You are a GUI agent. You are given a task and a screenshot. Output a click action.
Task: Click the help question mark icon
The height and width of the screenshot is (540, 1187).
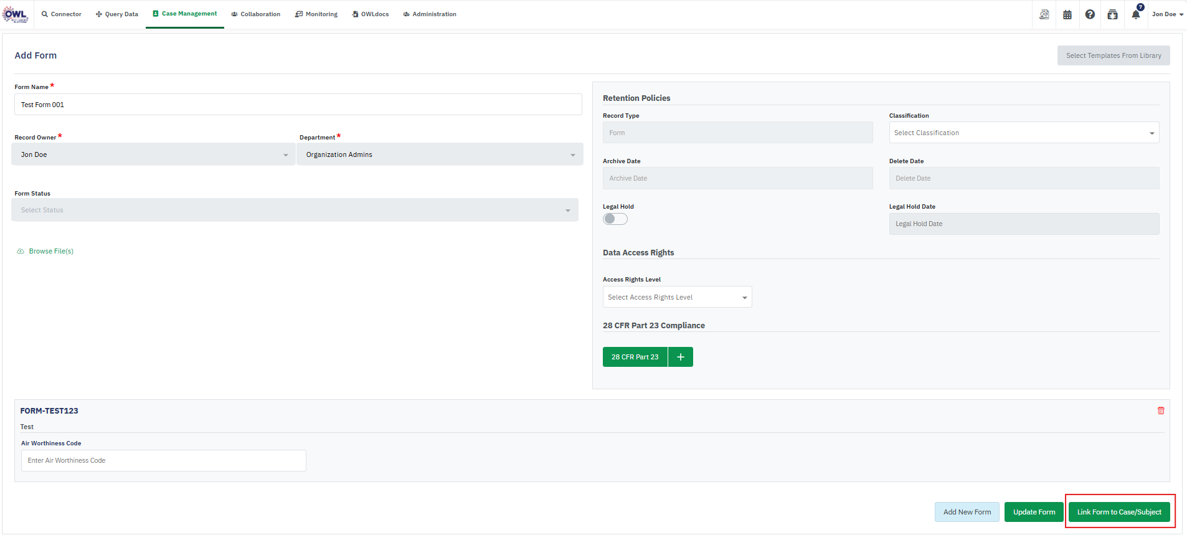pyautogui.click(x=1090, y=14)
